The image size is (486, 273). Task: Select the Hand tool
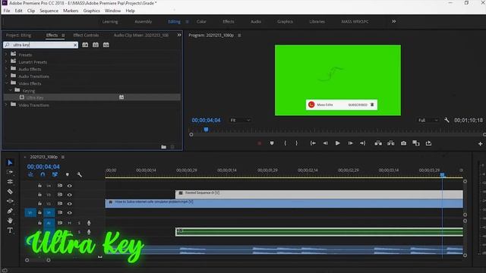pyautogui.click(x=10, y=221)
